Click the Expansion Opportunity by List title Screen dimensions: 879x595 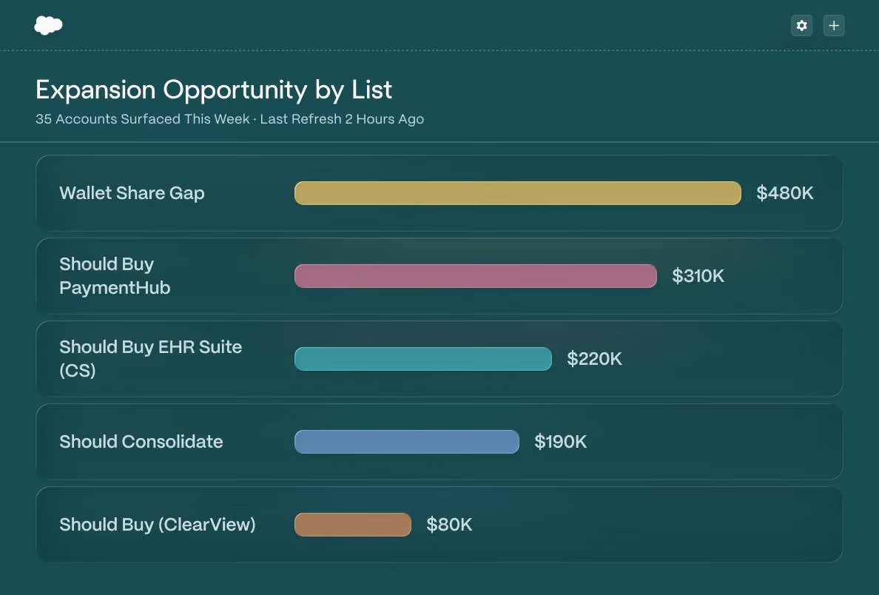(x=214, y=90)
